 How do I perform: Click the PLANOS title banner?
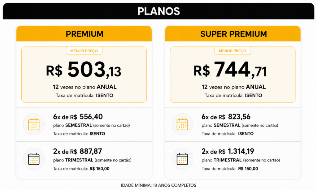tap(158, 11)
